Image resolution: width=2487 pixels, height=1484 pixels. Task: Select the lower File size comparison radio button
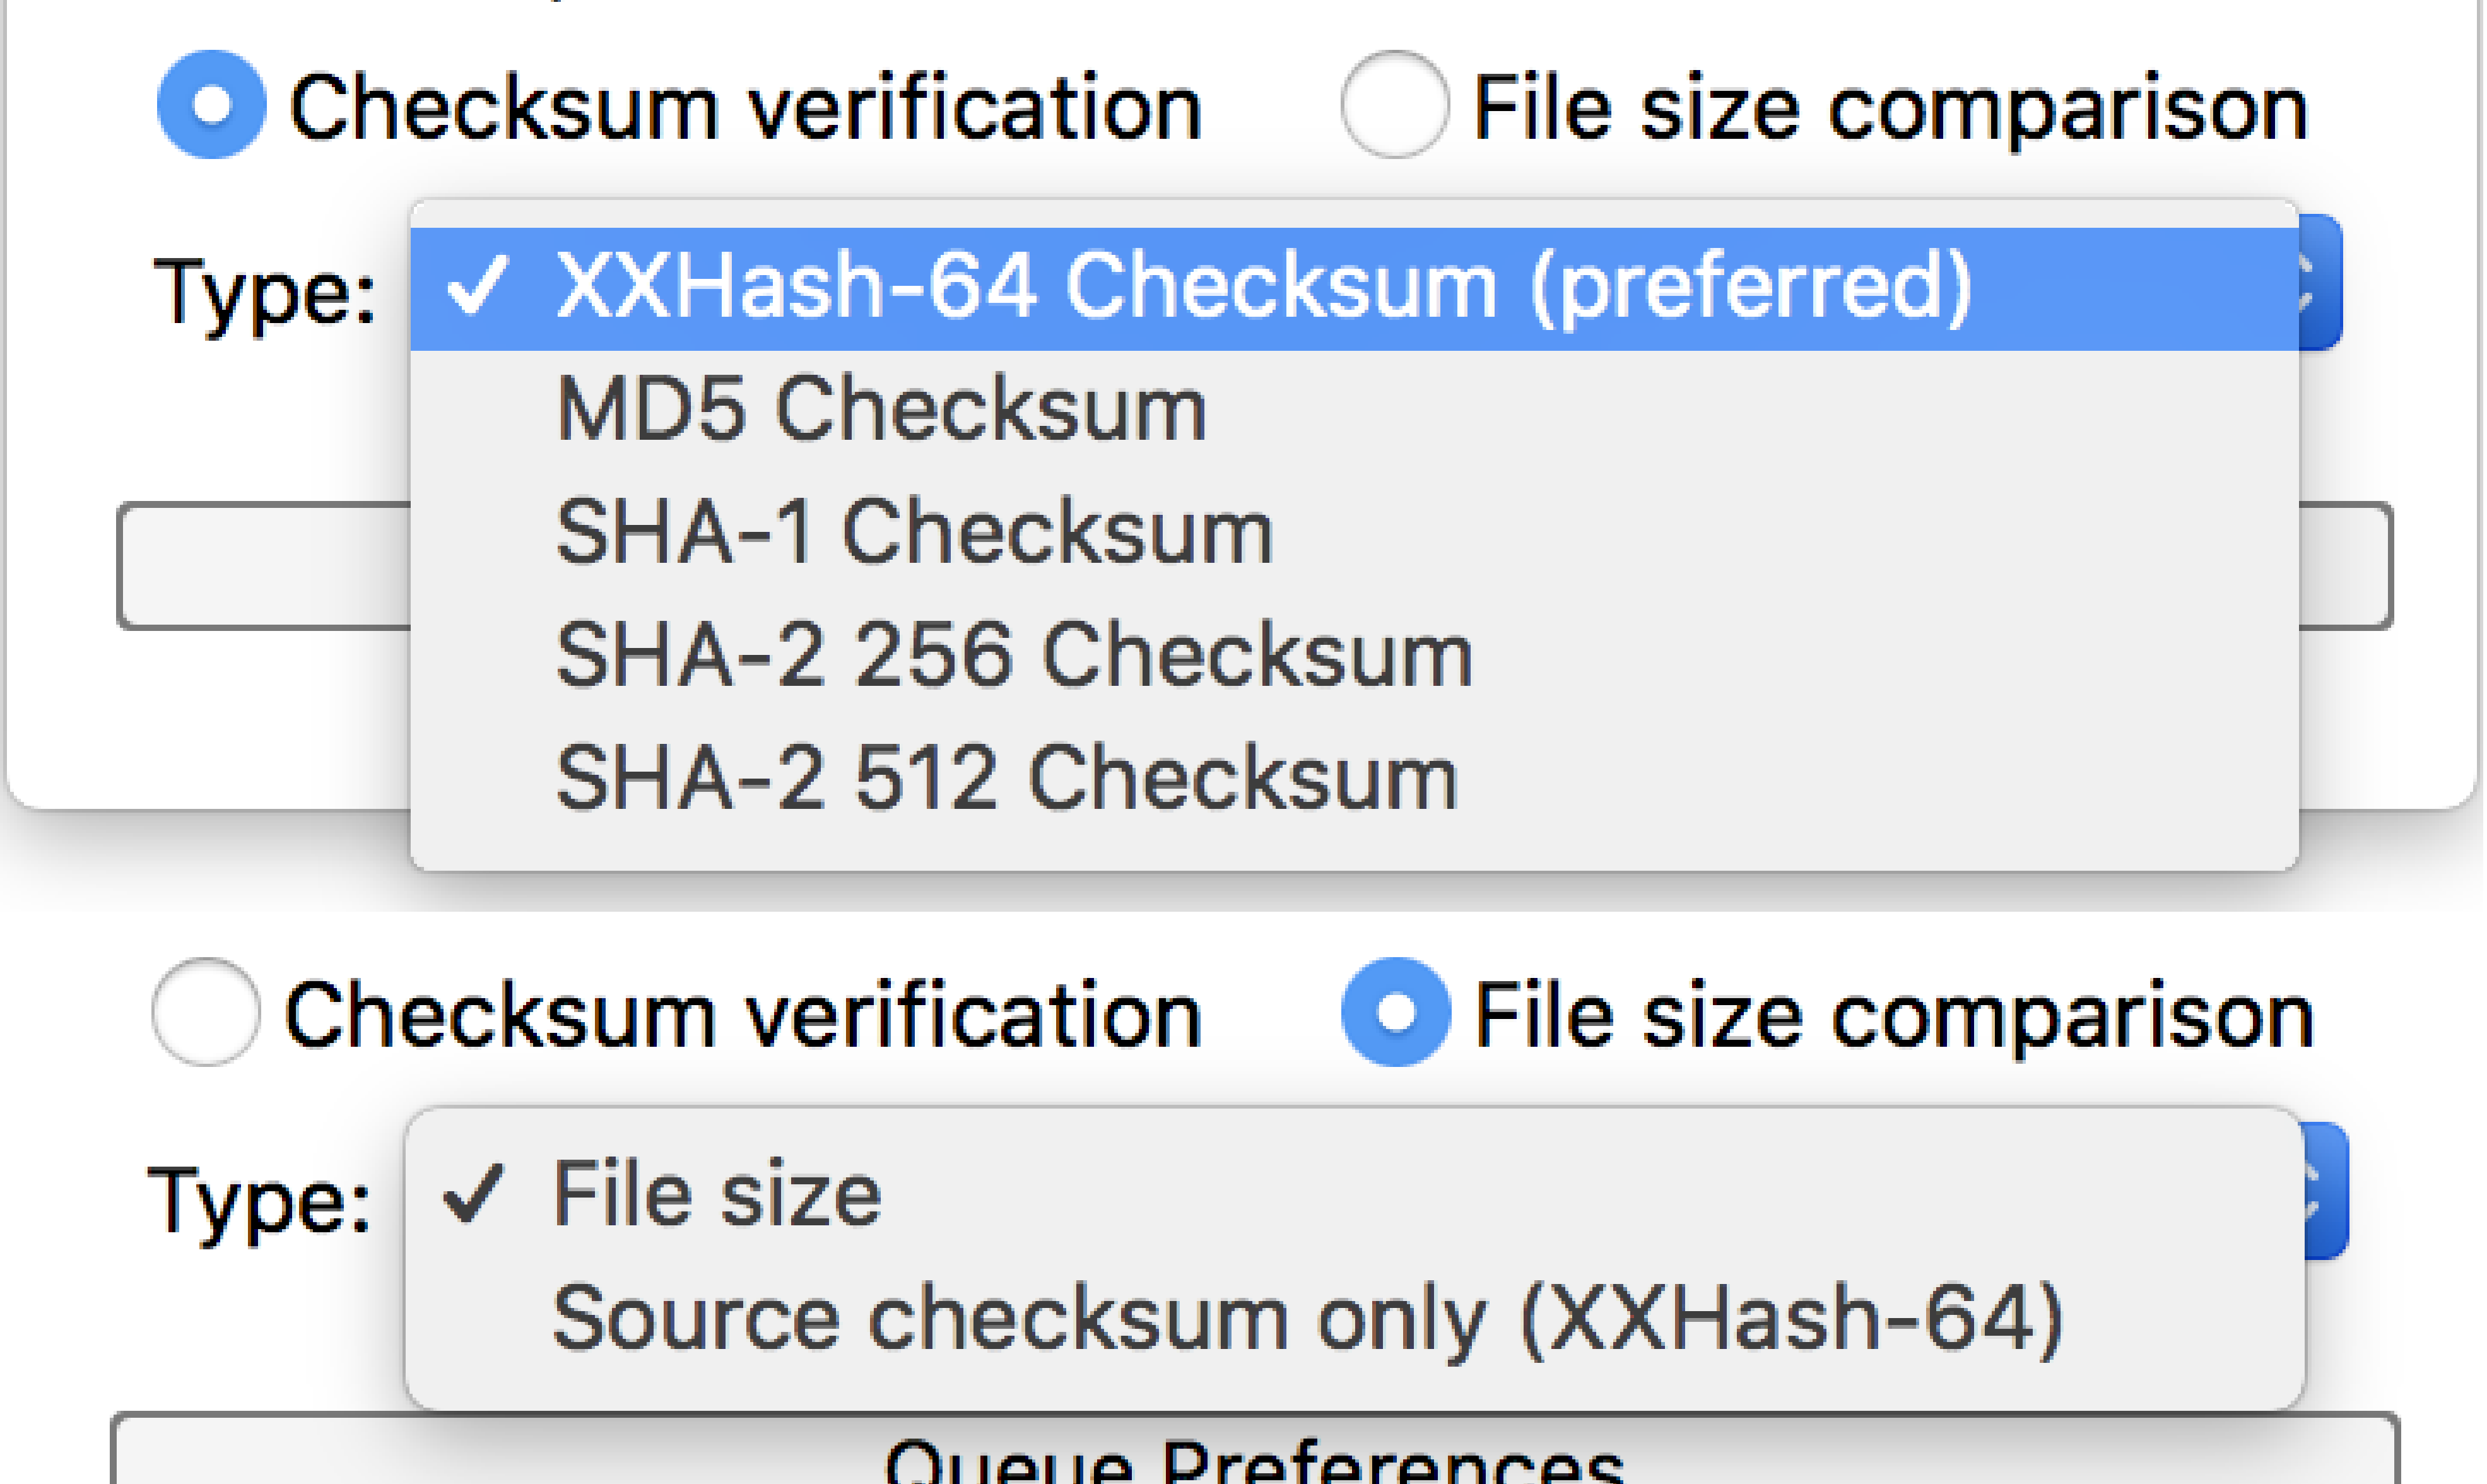1396,1013
